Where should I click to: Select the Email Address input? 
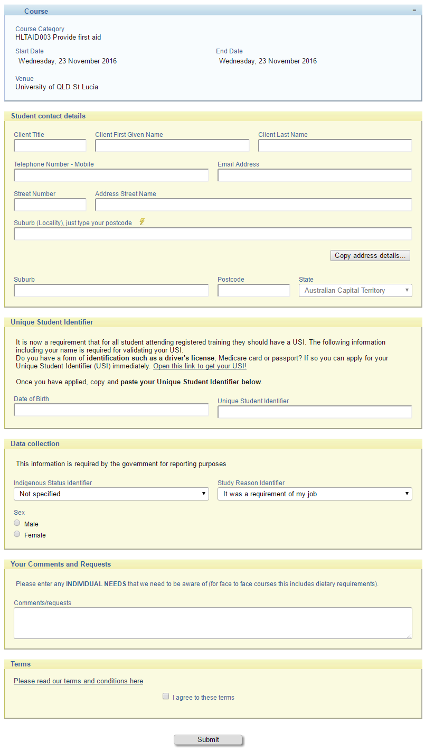click(x=315, y=175)
